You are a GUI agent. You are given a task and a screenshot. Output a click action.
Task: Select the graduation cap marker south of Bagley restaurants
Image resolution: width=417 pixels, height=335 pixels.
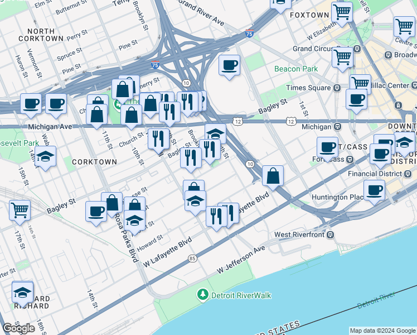pyautogui.click(x=195, y=200)
